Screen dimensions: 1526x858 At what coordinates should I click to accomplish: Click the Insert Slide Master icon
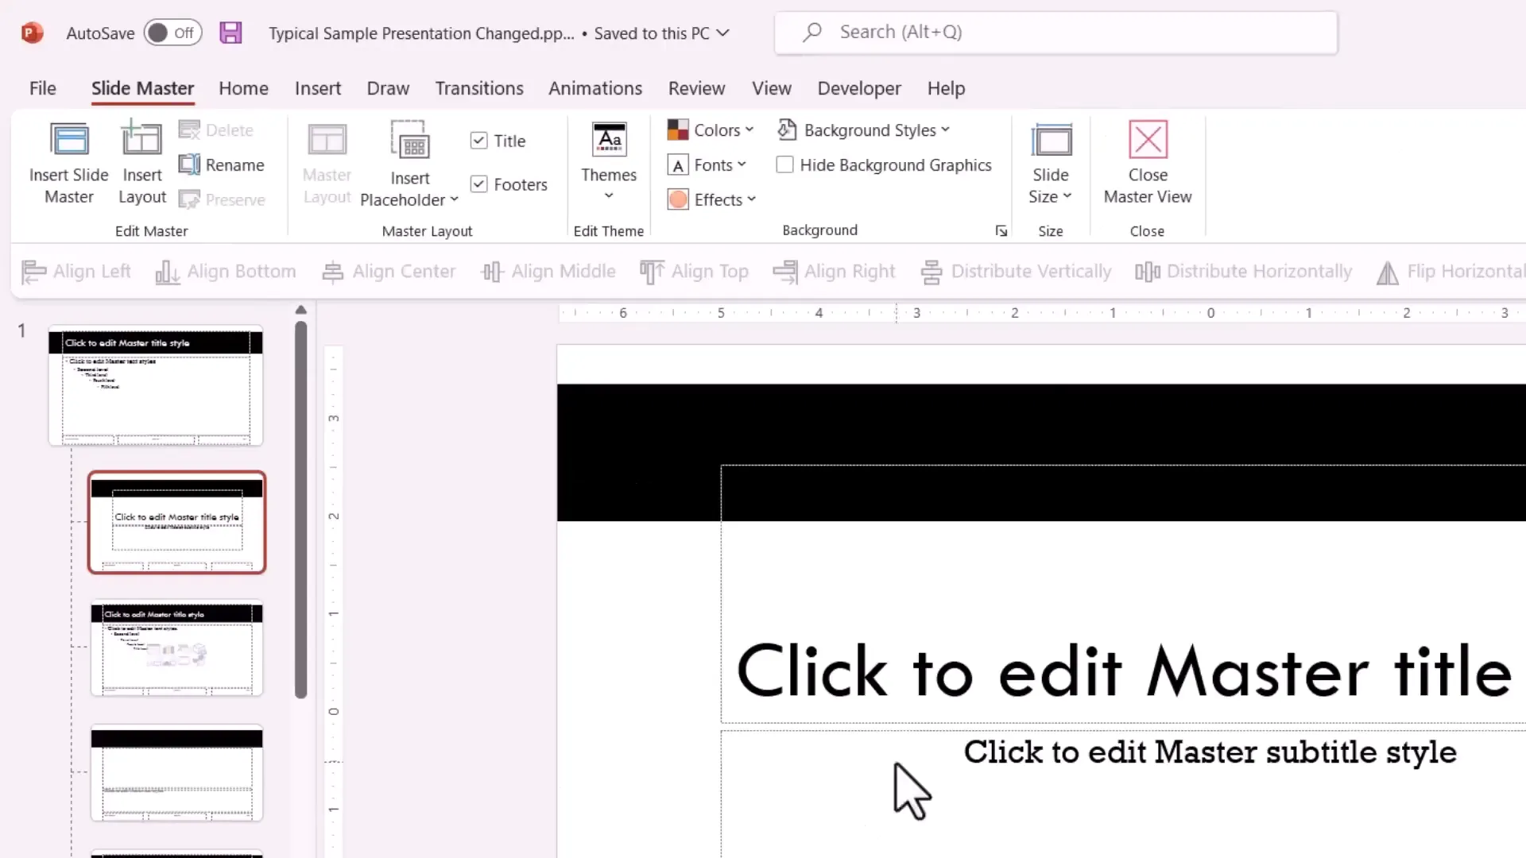click(69, 140)
